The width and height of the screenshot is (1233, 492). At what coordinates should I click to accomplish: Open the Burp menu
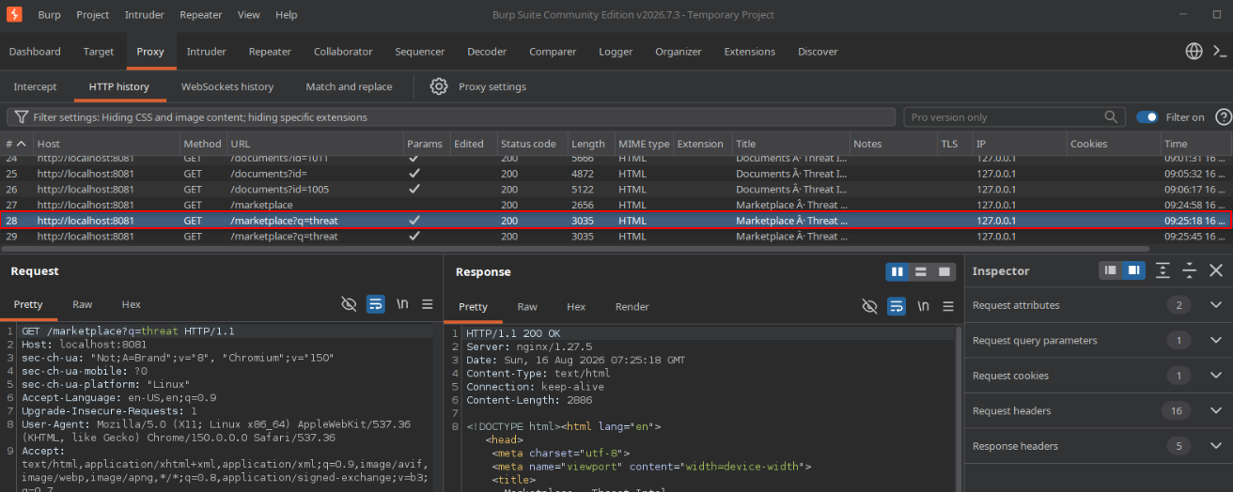[x=50, y=14]
